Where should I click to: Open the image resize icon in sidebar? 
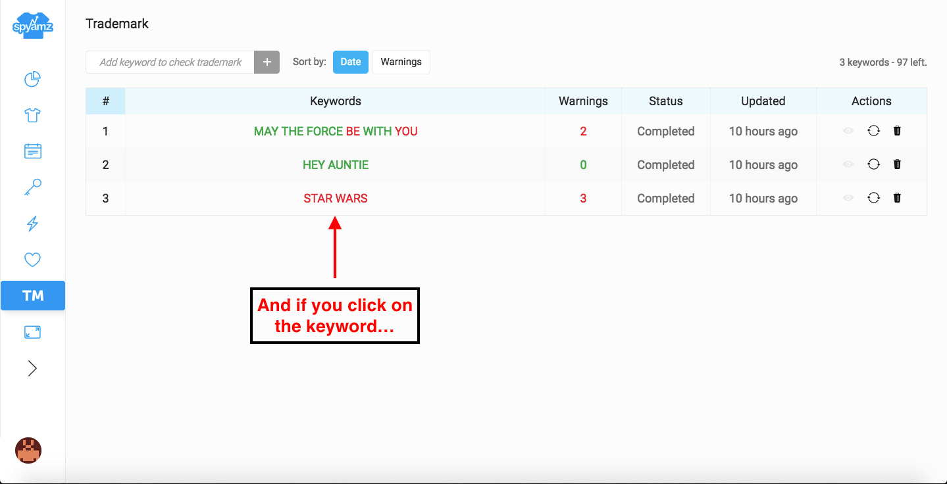32,332
